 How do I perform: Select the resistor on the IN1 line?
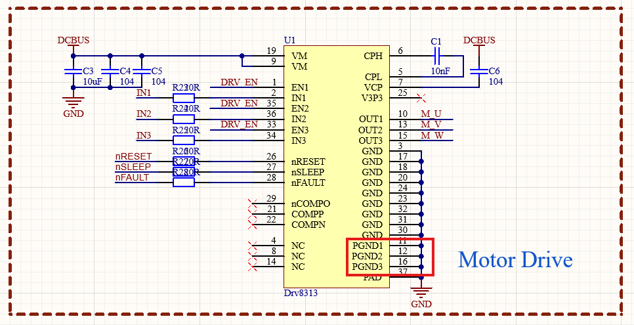point(184,98)
